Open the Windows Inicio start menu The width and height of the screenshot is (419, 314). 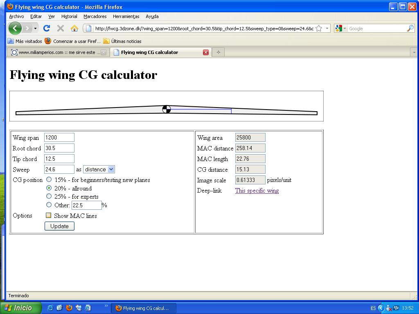(x=20, y=308)
